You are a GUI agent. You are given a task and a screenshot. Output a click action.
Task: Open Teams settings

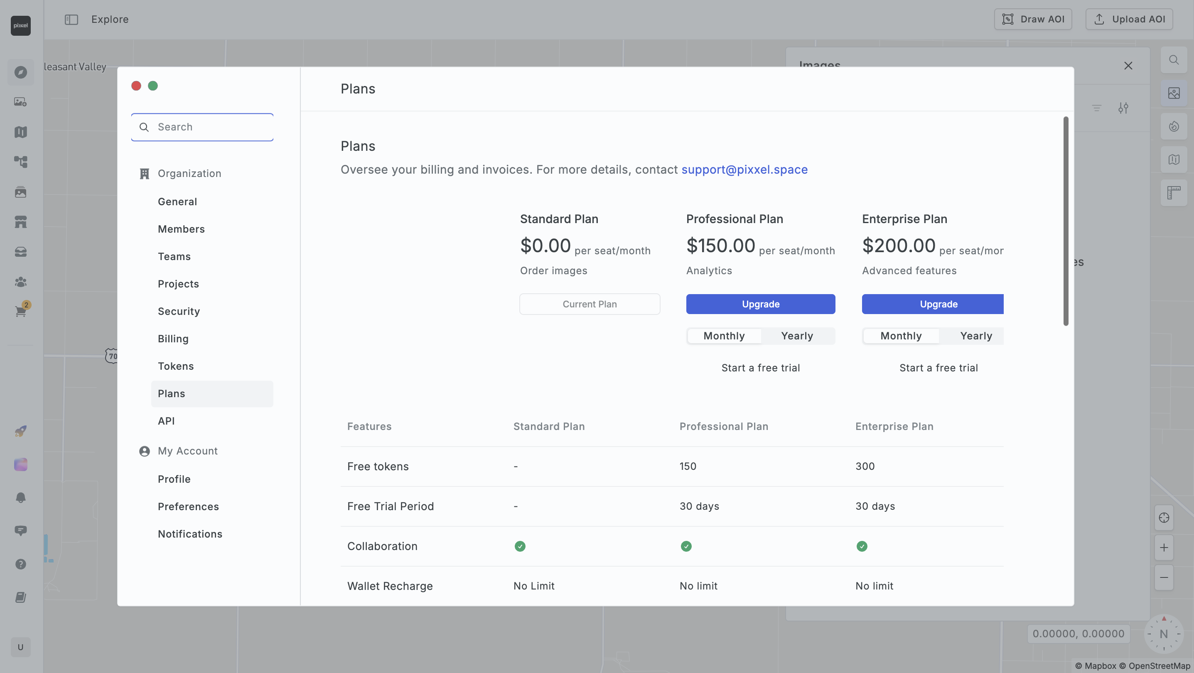pos(212,256)
